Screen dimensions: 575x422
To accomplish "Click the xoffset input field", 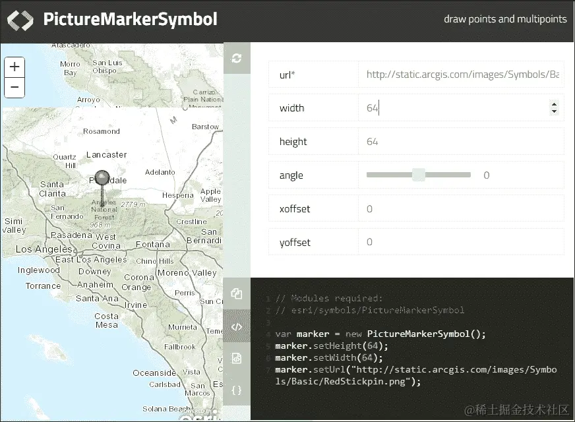I will click(x=461, y=208).
